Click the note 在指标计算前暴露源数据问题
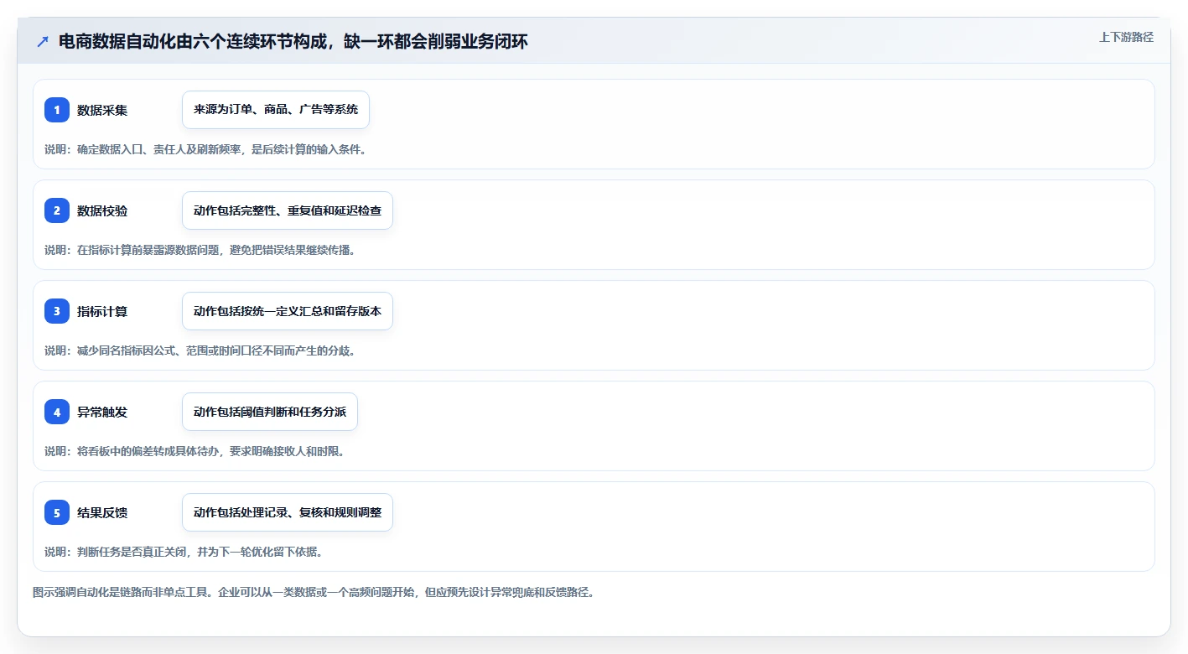 pos(148,250)
